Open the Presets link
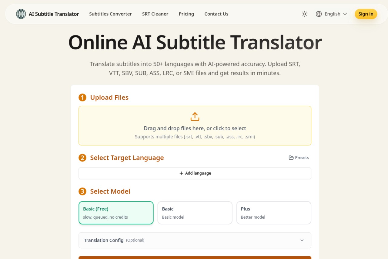 click(x=299, y=158)
